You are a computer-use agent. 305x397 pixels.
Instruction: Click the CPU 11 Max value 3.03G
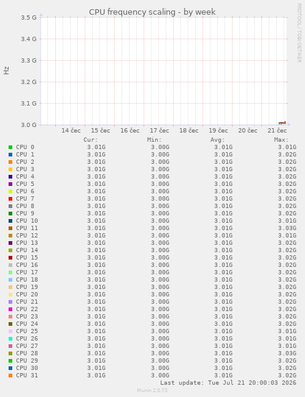pyautogui.click(x=287, y=228)
